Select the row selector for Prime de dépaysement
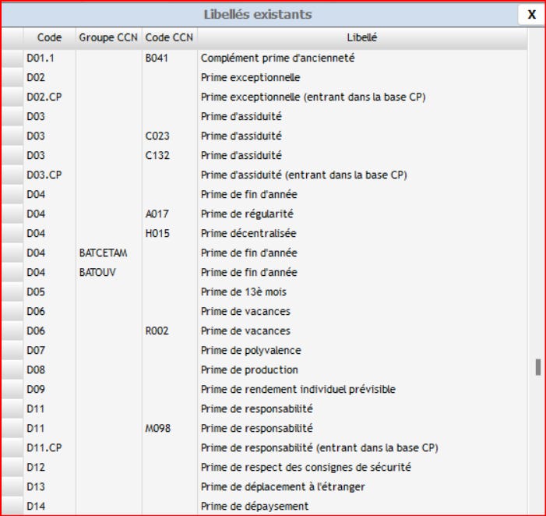Screen dimensions: 546x516 [12, 506]
